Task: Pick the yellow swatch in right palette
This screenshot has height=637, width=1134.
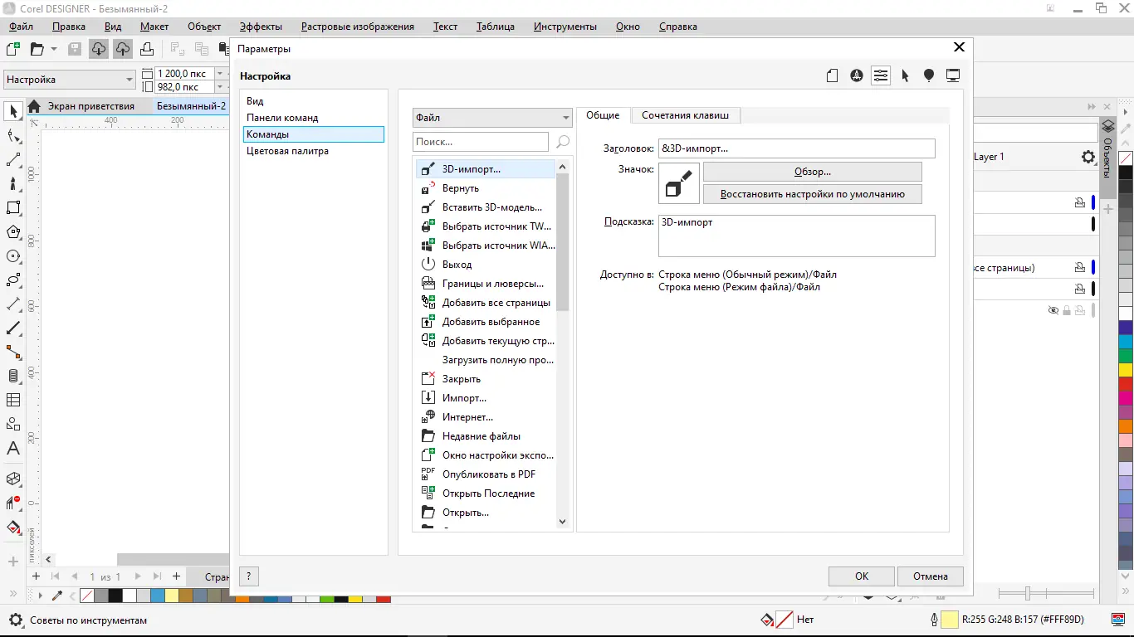Action: click(x=1126, y=370)
